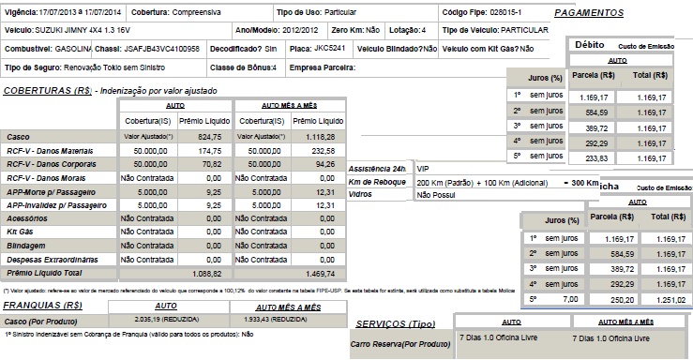This screenshot has height=360, width=693.
Task: Click the Não Possui value
Action: (x=436, y=195)
